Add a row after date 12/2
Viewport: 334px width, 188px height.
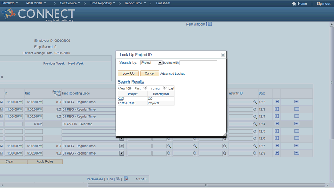tap(277, 102)
